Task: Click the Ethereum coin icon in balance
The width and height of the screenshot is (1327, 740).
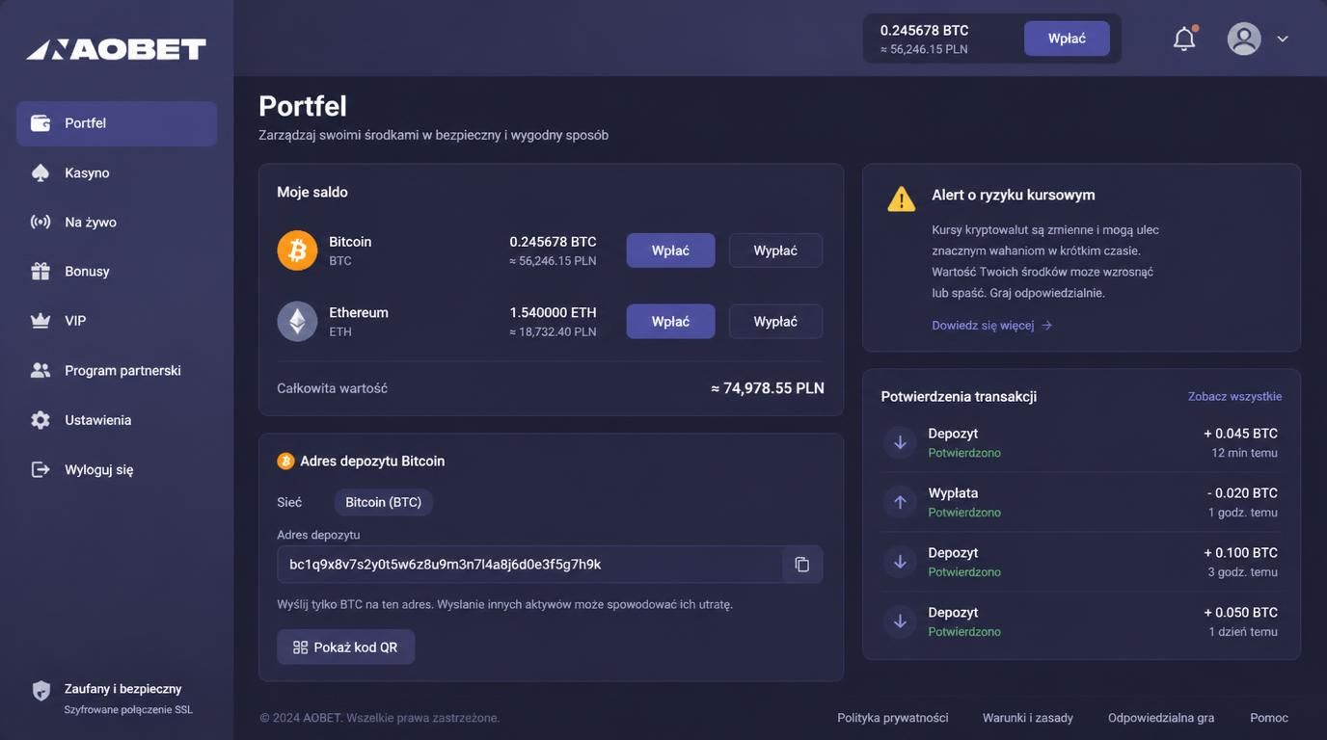Action: click(x=297, y=322)
